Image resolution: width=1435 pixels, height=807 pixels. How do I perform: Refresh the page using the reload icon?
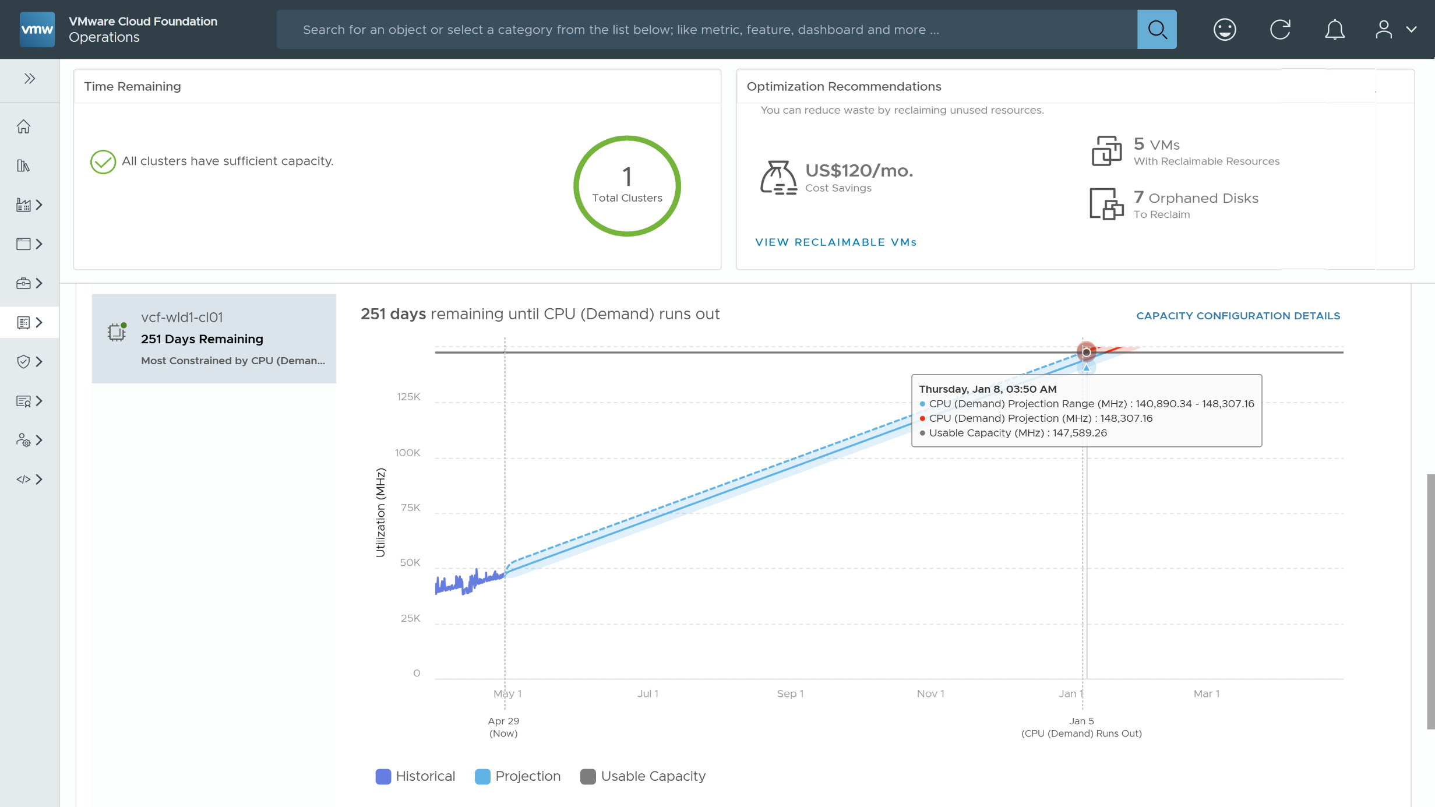click(x=1281, y=29)
